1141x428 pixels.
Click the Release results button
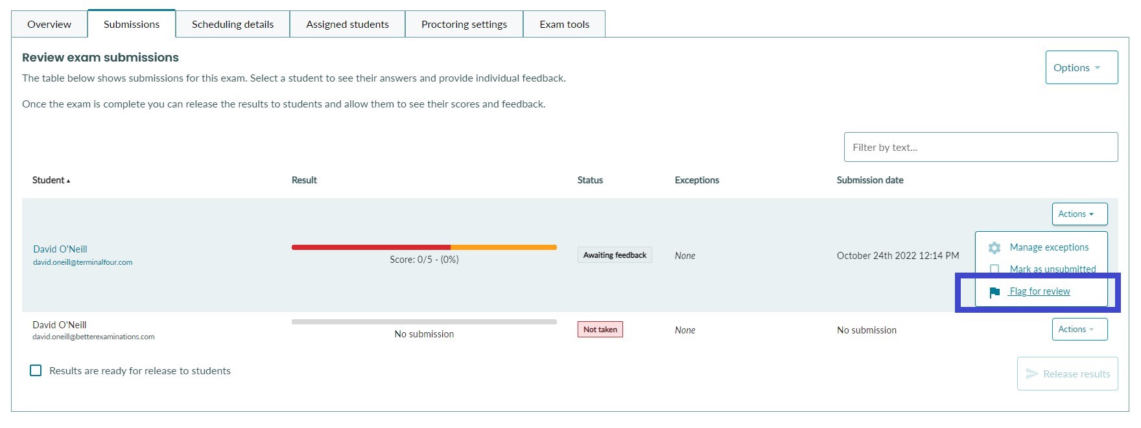pos(1067,374)
